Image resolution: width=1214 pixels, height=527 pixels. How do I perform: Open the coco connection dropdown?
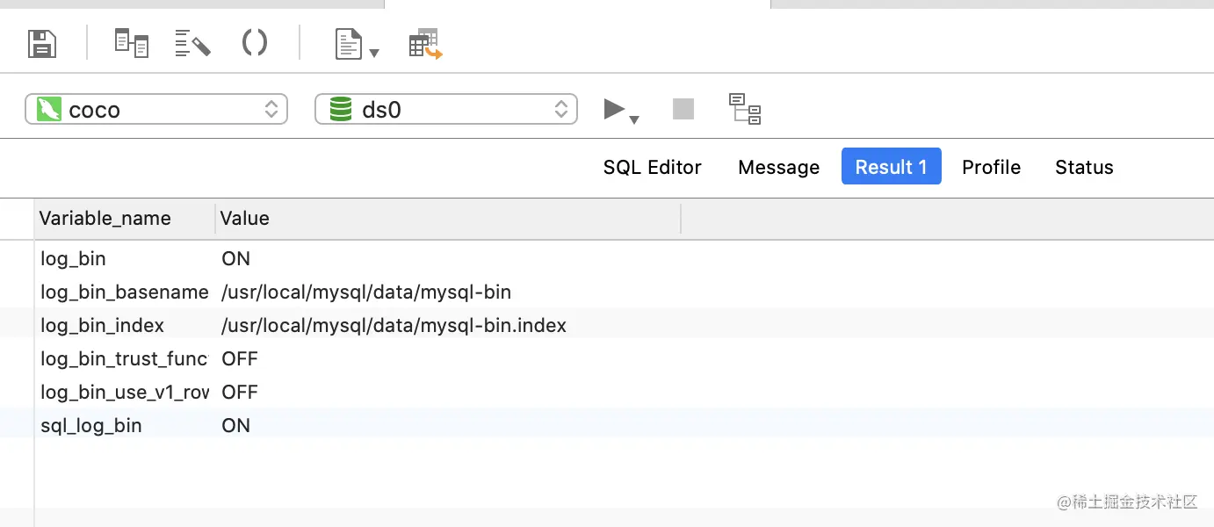click(156, 109)
